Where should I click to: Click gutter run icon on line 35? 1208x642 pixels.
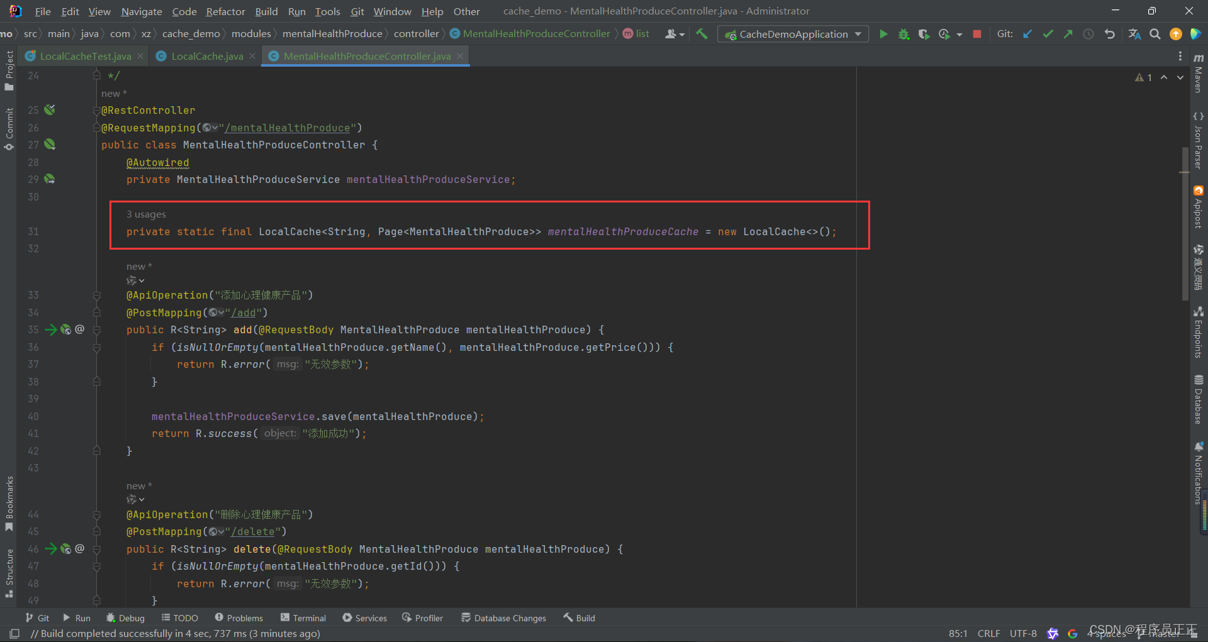point(51,329)
